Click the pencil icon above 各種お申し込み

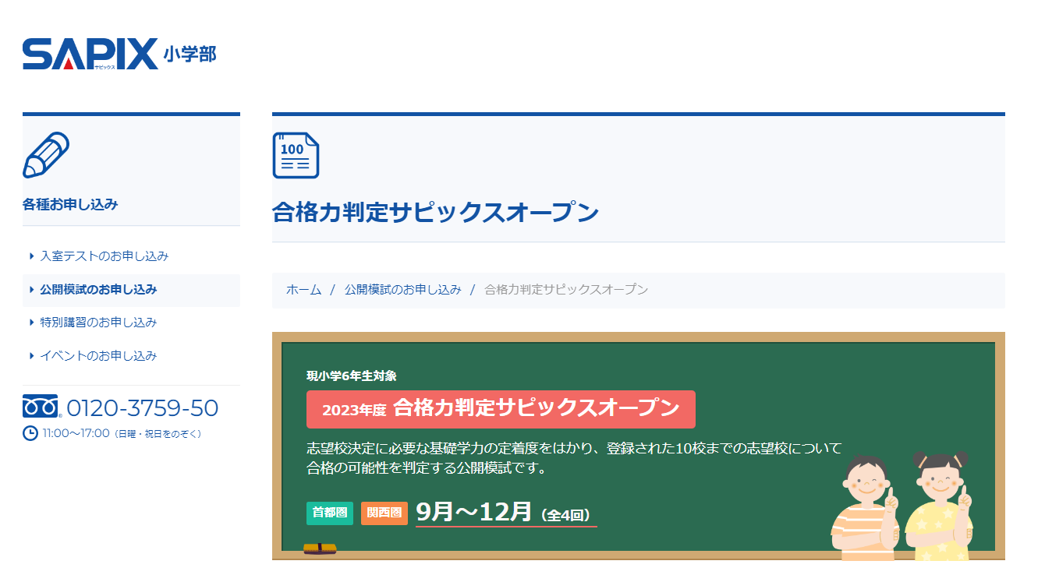[48, 153]
